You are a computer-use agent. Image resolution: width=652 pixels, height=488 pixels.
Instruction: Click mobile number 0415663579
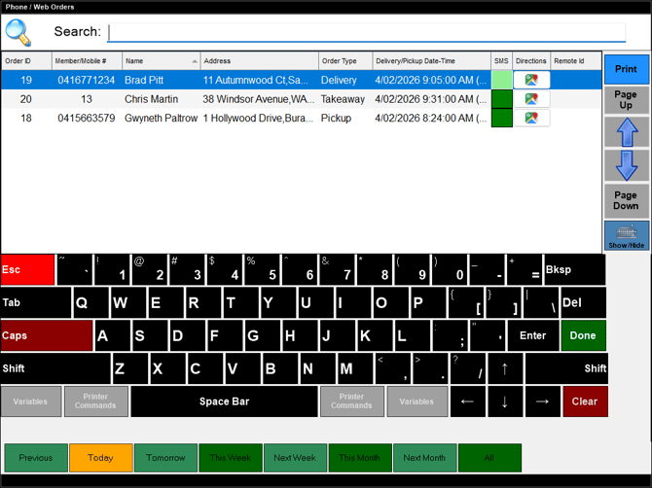pyautogui.click(x=87, y=119)
